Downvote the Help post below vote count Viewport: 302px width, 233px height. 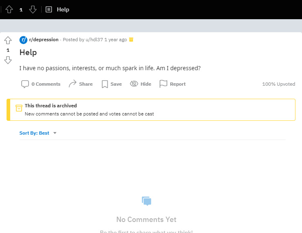tap(8, 60)
